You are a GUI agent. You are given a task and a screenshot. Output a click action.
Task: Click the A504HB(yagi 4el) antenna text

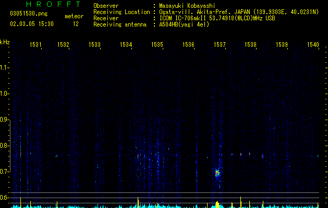point(184,24)
